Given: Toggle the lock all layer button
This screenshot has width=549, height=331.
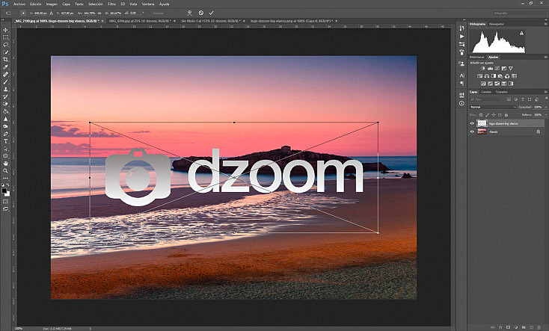Looking at the screenshot, I should tap(506, 115).
